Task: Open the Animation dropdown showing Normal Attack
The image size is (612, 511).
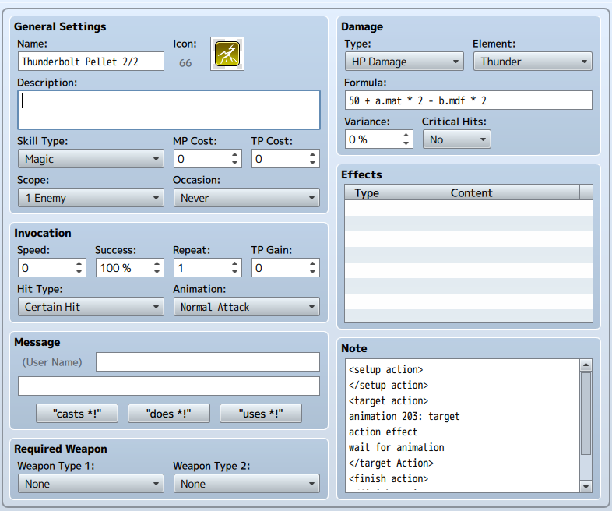Action: click(x=247, y=307)
